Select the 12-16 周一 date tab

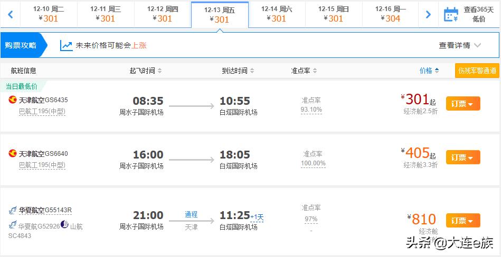point(391,14)
